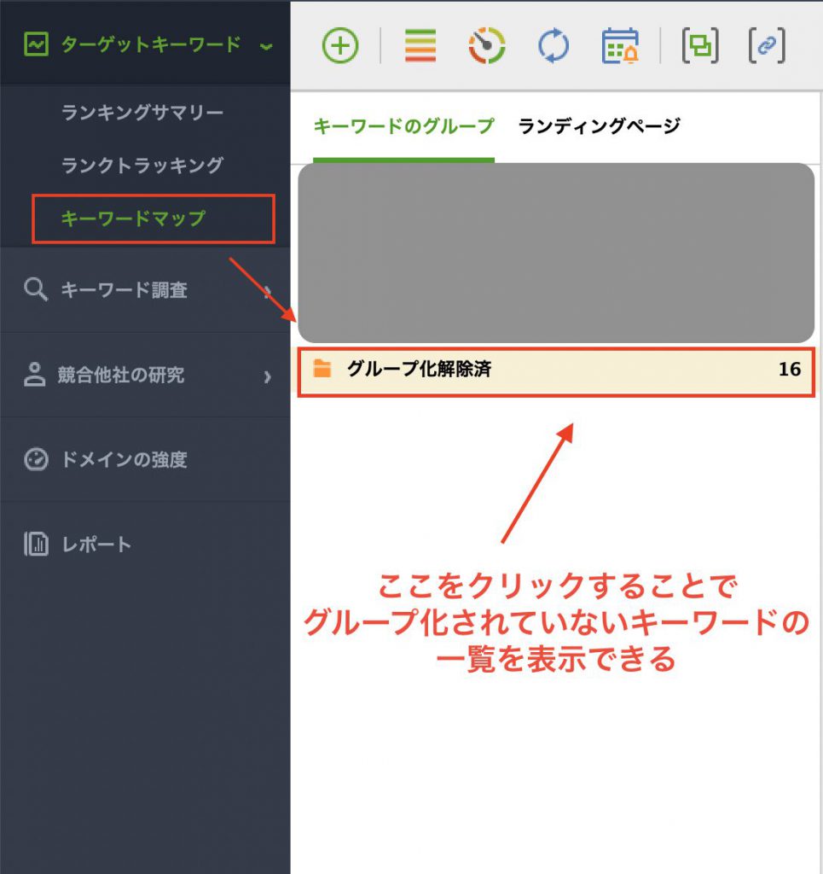This screenshot has height=874, width=823.
Task: Open the キーワード調査 section
Action: (145, 290)
